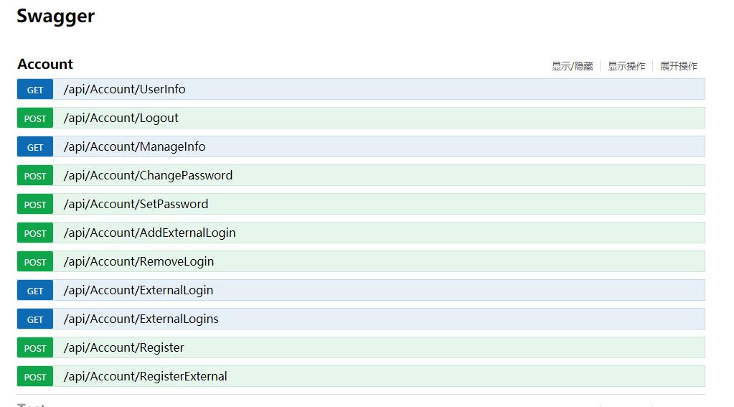
Task: Click the Swagger page title
Action: (x=56, y=17)
